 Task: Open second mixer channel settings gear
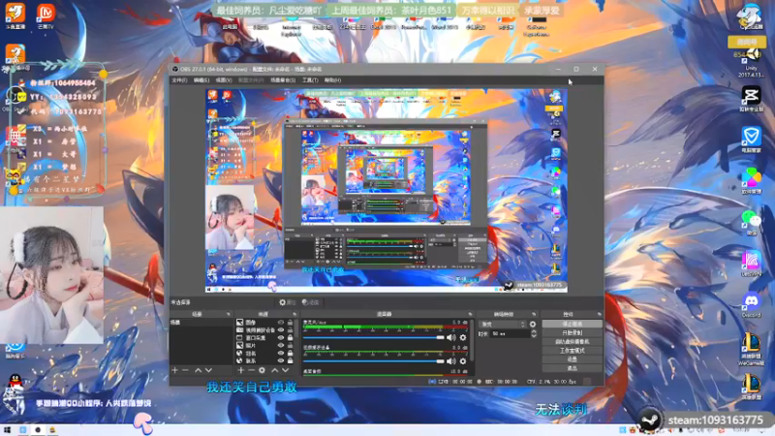coord(463,361)
